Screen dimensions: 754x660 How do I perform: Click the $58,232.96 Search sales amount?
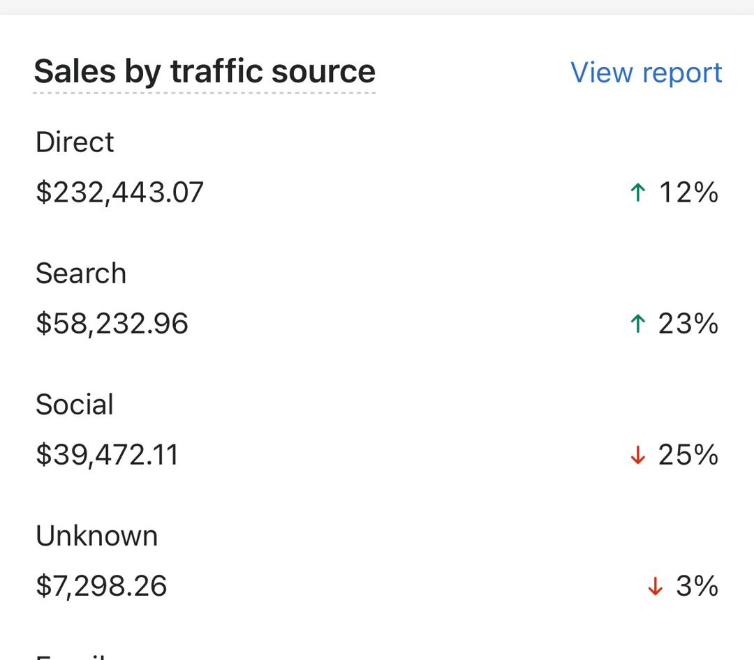(112, 324)
